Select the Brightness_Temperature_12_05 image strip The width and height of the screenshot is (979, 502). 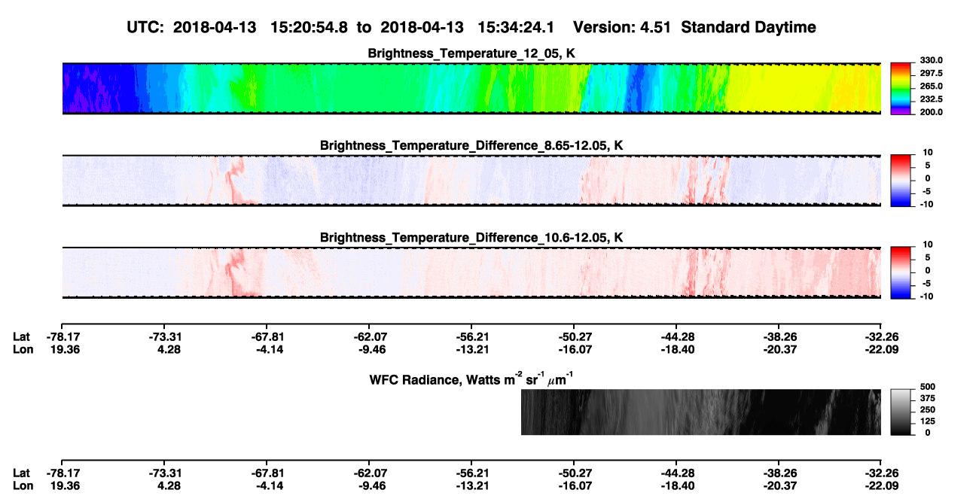click(x=471, y=88)
